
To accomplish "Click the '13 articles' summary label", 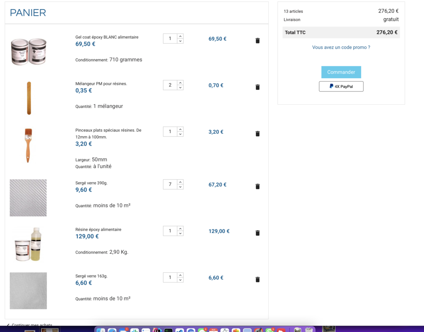I will pyautogui.click(x=293, y=11).
